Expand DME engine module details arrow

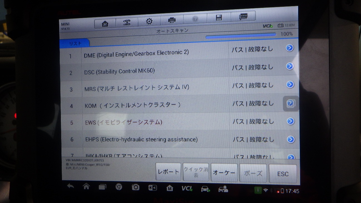tap(290, 48)
